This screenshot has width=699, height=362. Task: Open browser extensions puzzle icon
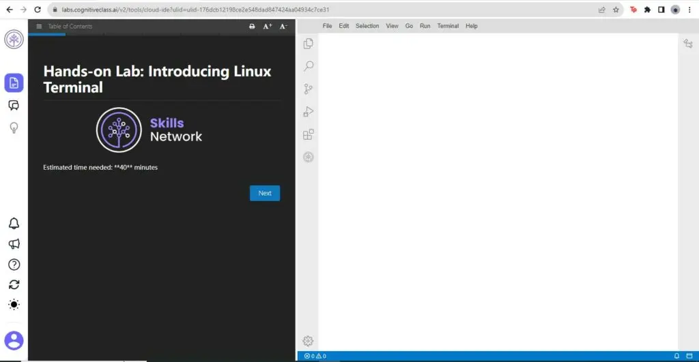point(647,10)
